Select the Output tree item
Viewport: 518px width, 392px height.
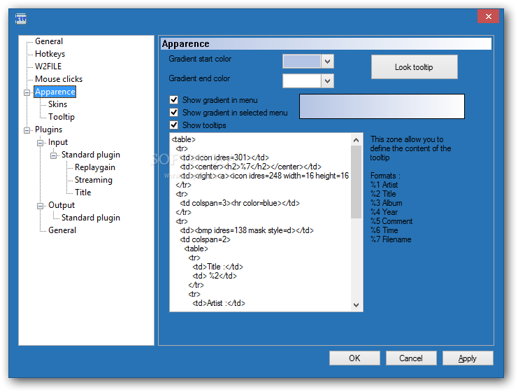62,205
